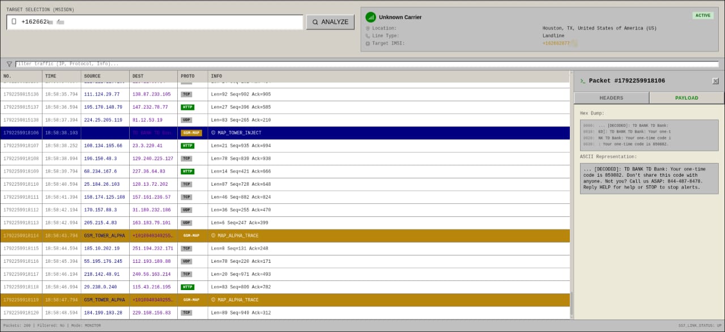Click destination 128.13.72.202
Screen dimensions: 725x332
coord(150,185)
